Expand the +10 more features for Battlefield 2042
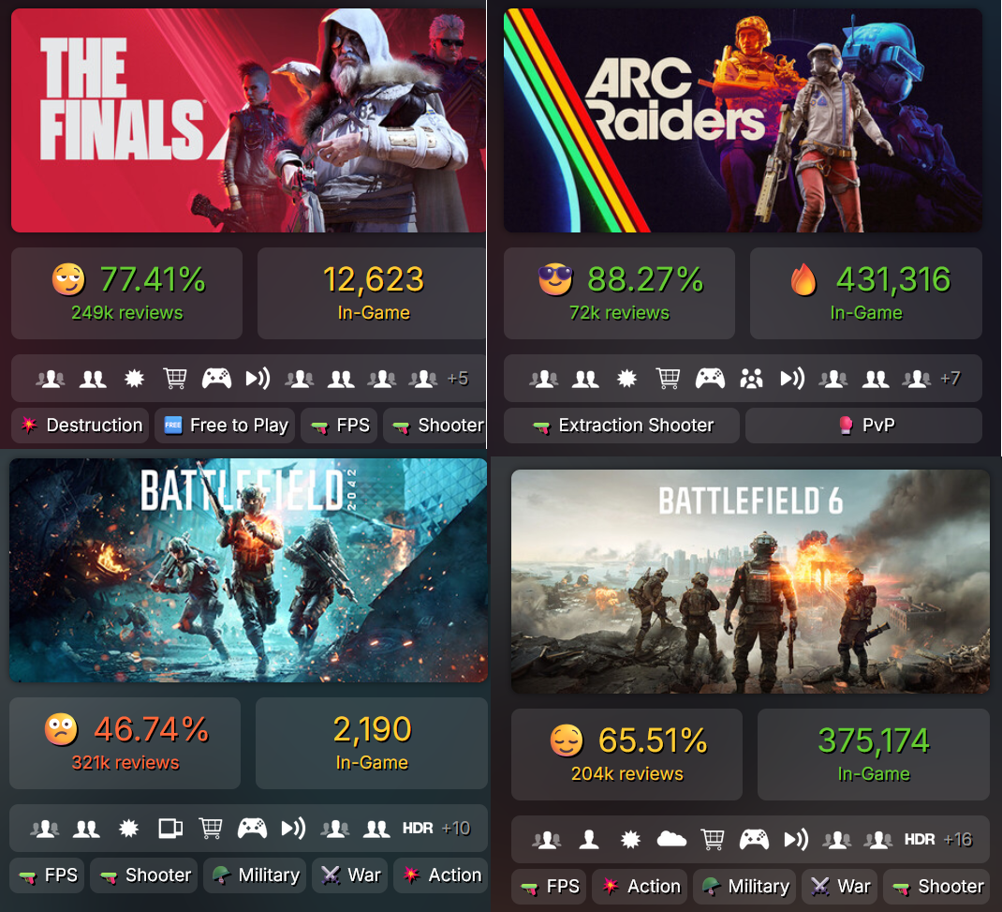Screen dimensions: 1002x912 [x=456, y=829]
